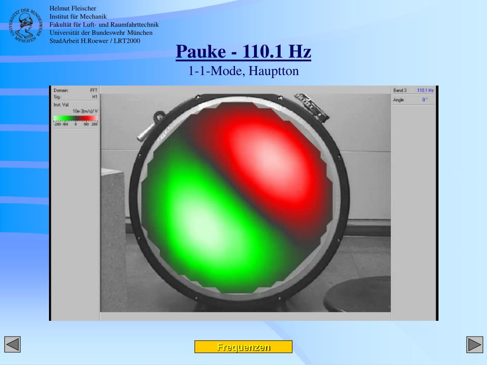Screen dimensions: 487x365
Task: Open the yellow Frequenzen button
Action: pyautogui.click(x=243, y=346)
